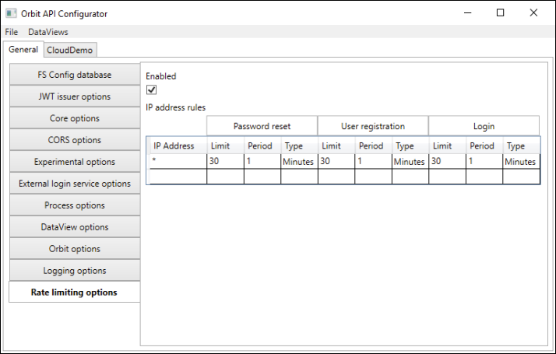Click the Orbit API Configurator app icon
The image size is (556, 354).
(x=11, y=13)
